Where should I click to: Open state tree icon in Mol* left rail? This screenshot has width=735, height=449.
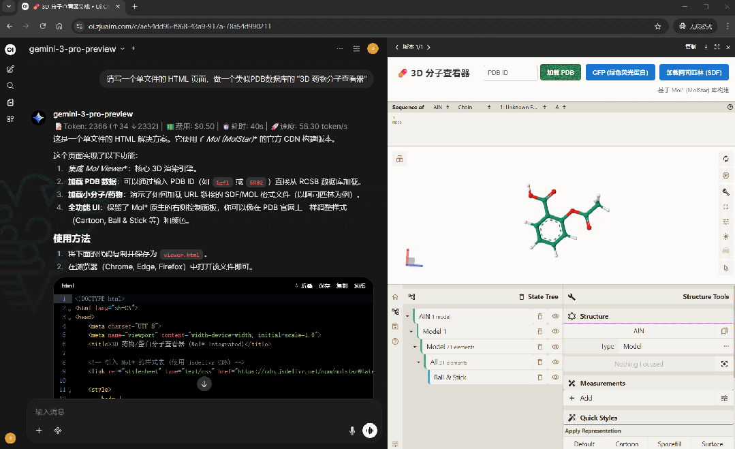click(395, 311)
